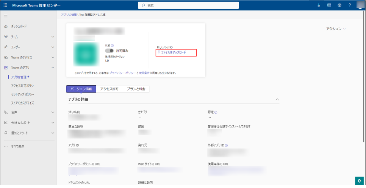Click the Web サイトの URL label
The width and height of the screenshot is (366, 188).
(x=149, y=164)
